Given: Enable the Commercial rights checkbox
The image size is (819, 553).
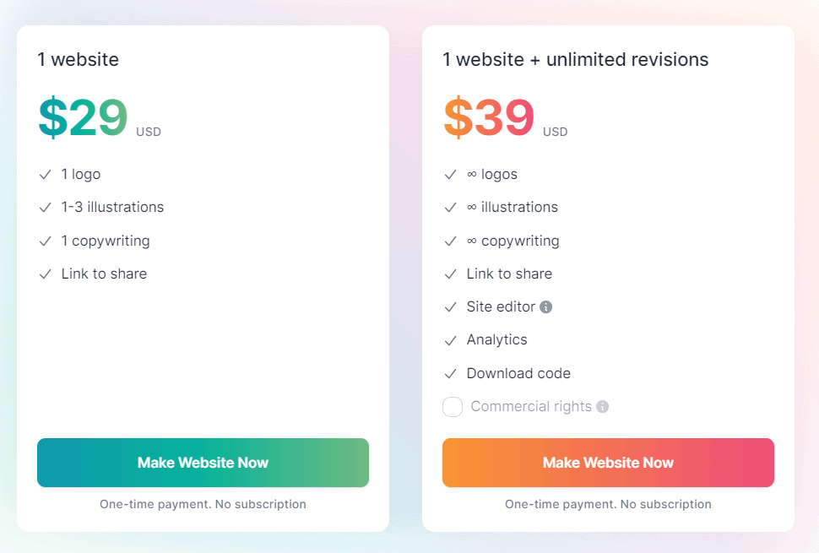Looking at the screenshot, I should (453, 407).
